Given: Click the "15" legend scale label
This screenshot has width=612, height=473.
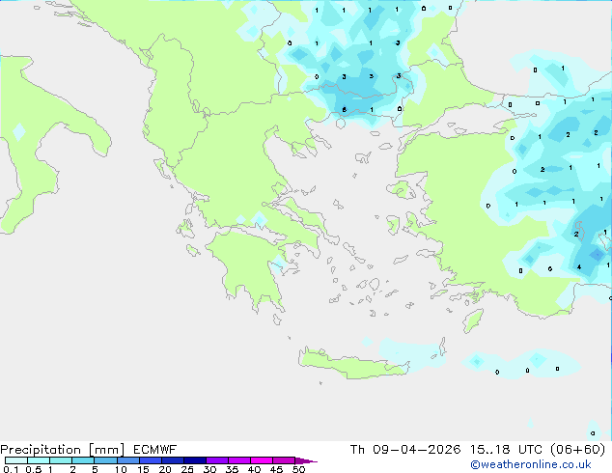Looking at the screenshot, I should (143, 469).
